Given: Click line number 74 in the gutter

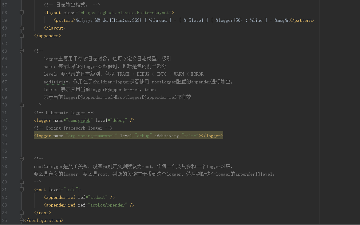Looking at the screenshot, I should (x=5, y=136).
